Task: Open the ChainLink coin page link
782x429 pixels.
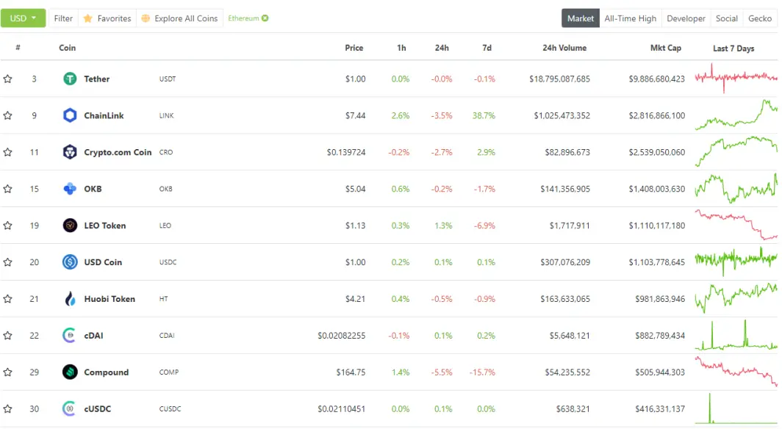Action: 104,115
